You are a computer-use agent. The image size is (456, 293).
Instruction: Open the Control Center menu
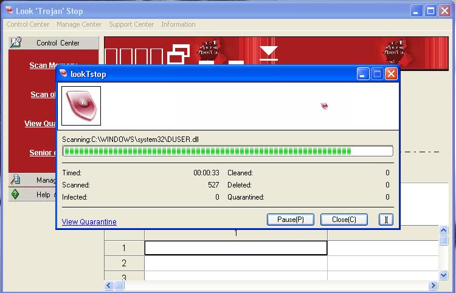pos(27,24)
